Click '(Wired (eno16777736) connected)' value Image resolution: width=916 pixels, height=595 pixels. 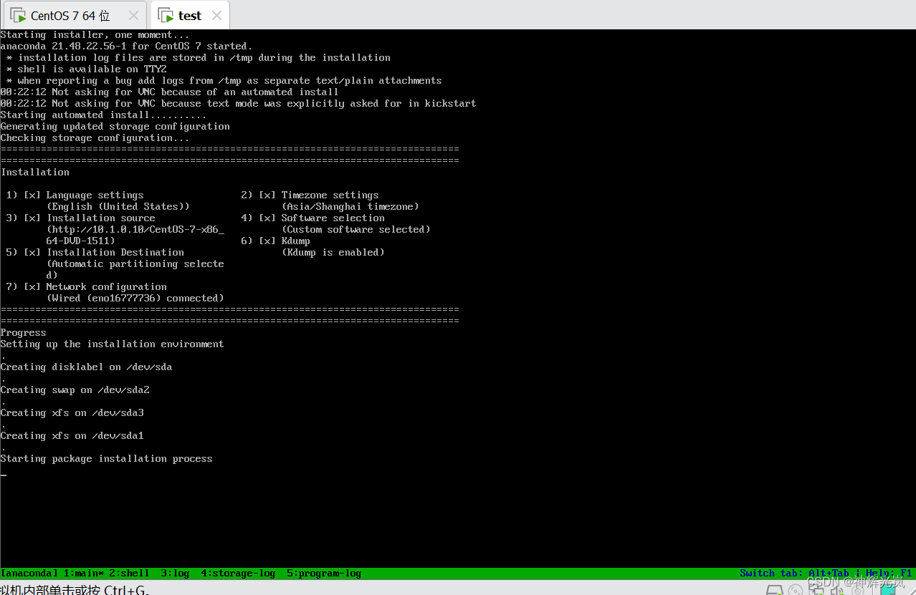[135, 298]
